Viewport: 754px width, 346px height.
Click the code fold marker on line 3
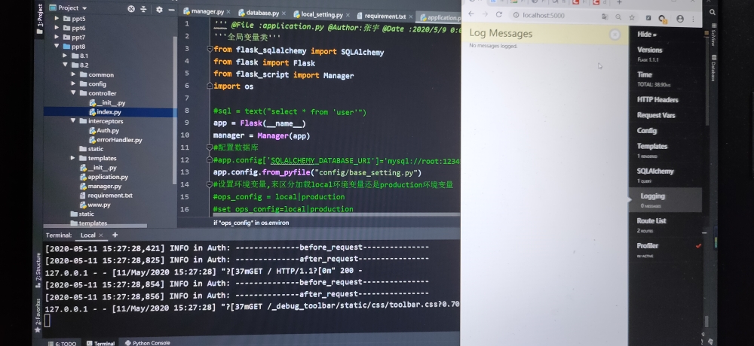pos(210,49)
